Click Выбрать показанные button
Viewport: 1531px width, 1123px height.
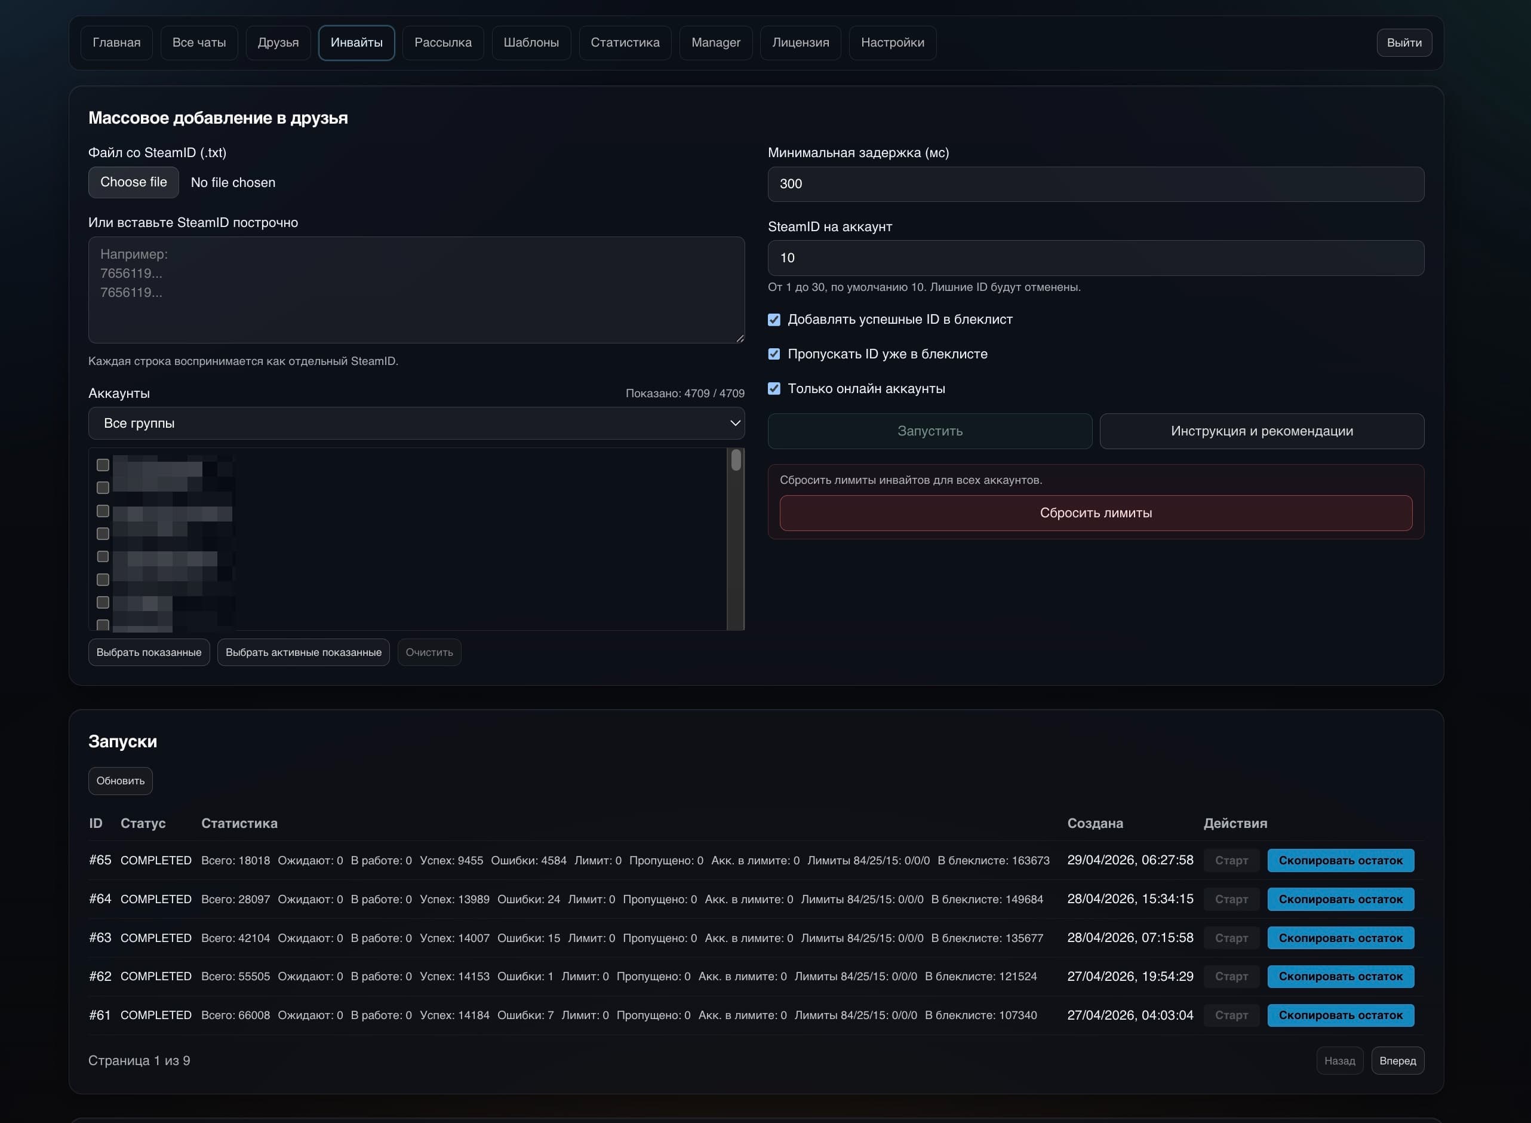(149, 652)
